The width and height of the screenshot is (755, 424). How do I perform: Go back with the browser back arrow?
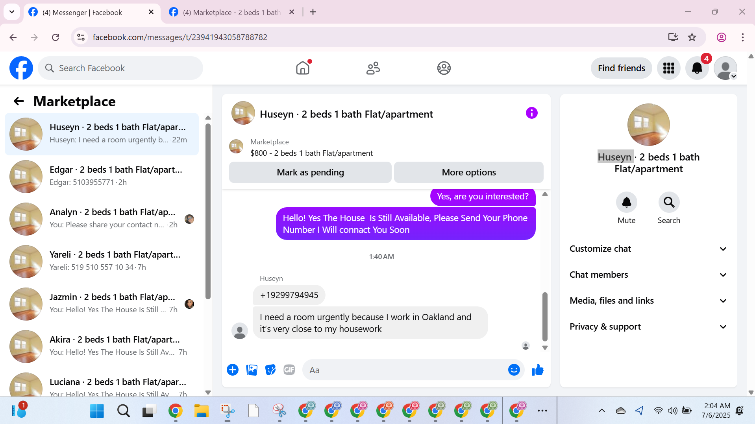tap(13, 37)
